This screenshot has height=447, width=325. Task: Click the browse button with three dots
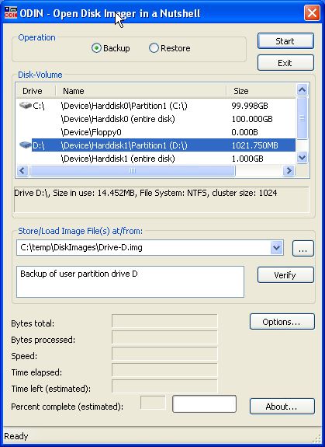(x=303, y=248)
